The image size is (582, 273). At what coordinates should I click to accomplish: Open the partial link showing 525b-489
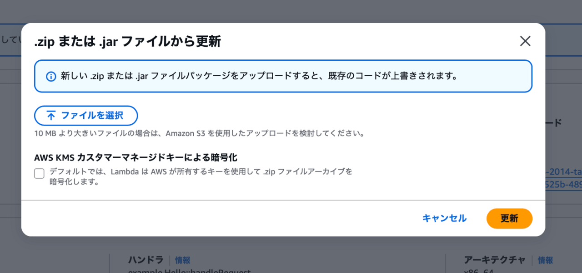pyautogui.click(x=563, y=185)
